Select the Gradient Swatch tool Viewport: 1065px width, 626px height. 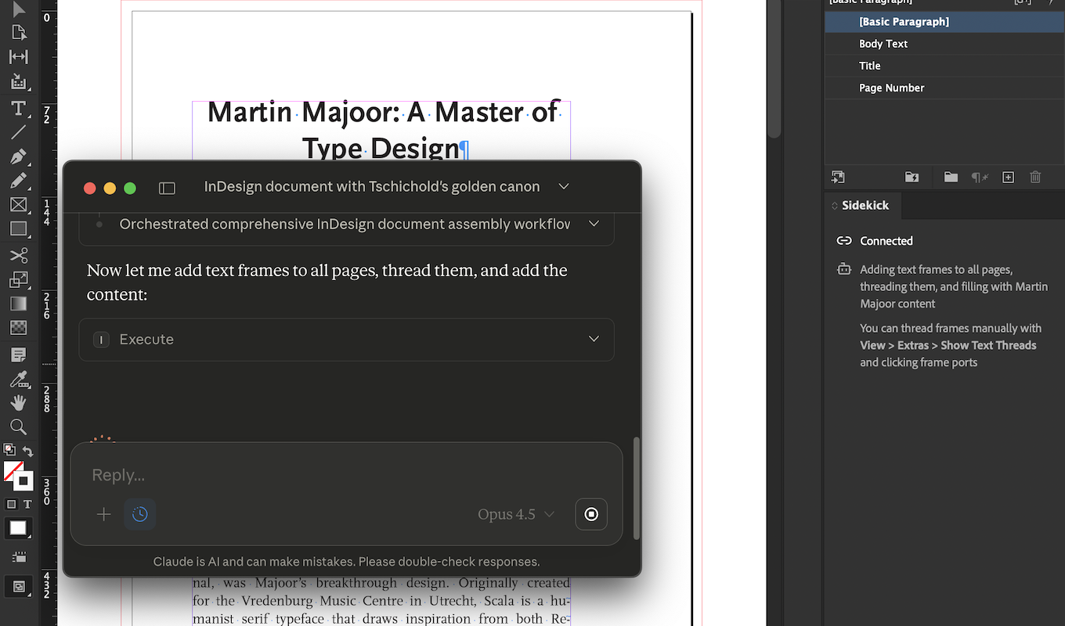click(x=19, y=303)
